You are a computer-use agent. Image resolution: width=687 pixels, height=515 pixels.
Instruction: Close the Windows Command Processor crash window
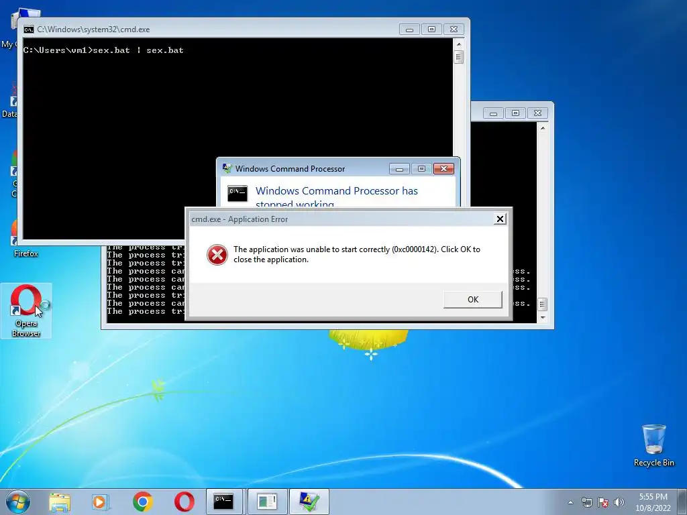(x=444, y=168)
